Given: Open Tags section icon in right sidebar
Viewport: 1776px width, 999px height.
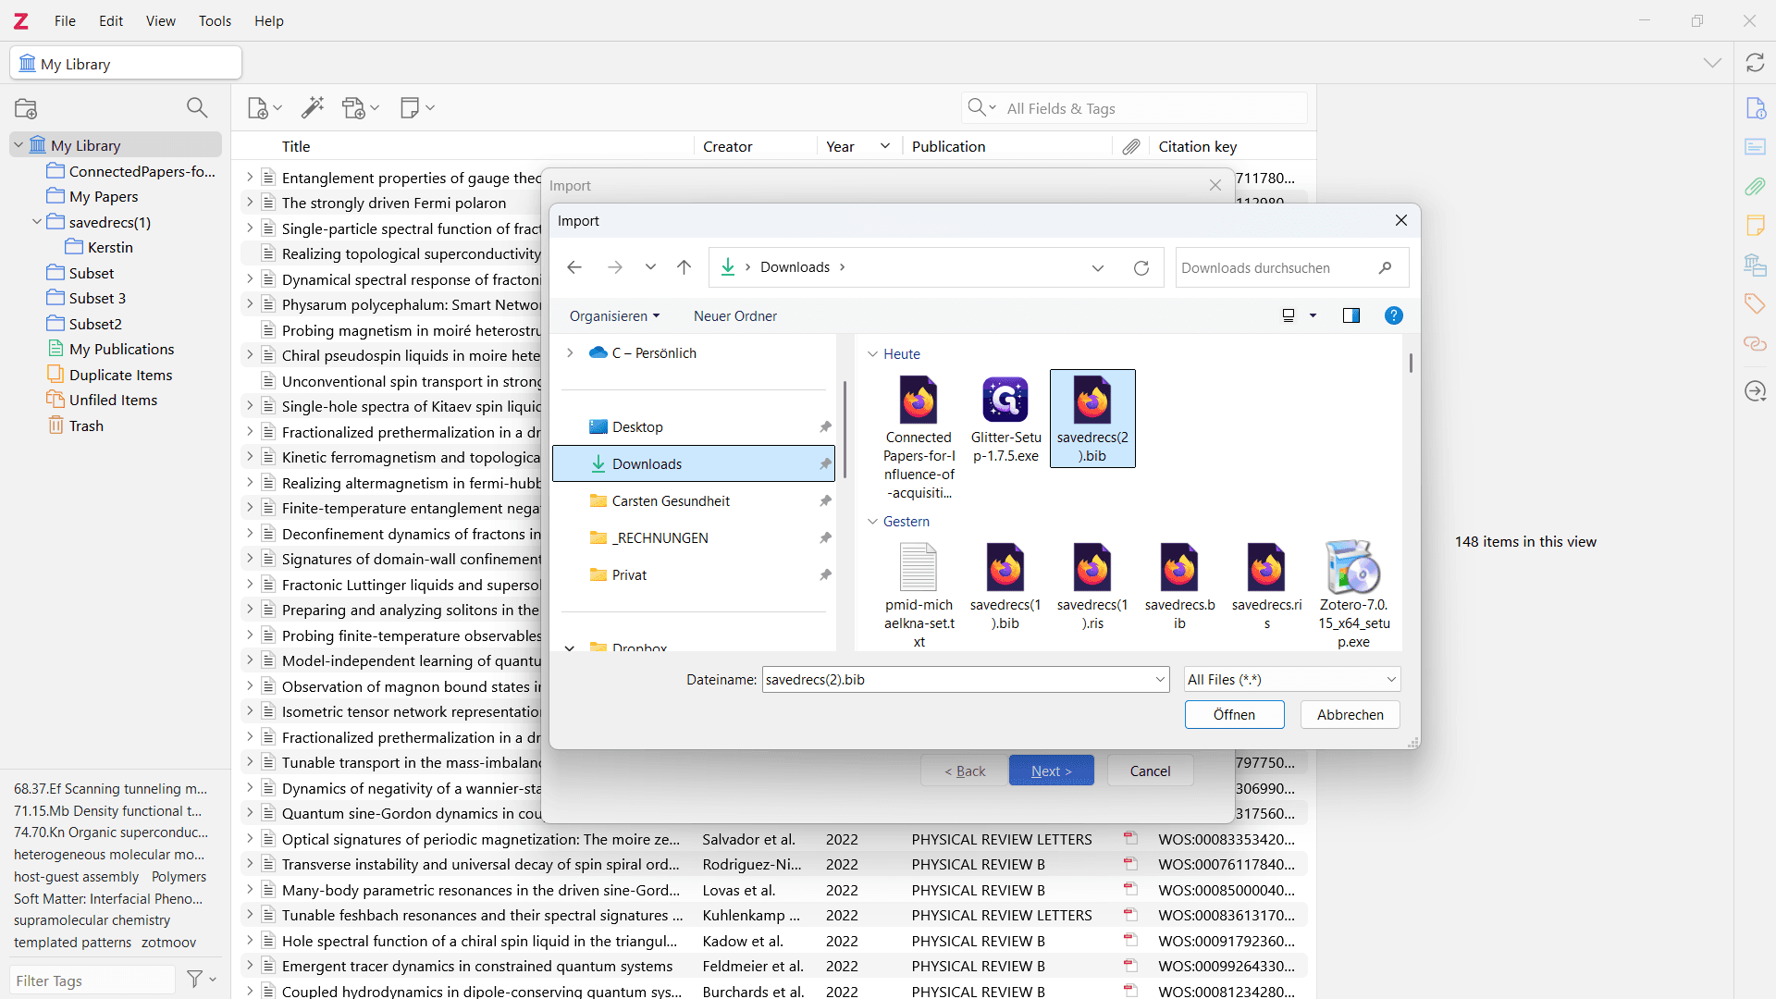Looking at the screenshot, I should tap(1755, 304).
